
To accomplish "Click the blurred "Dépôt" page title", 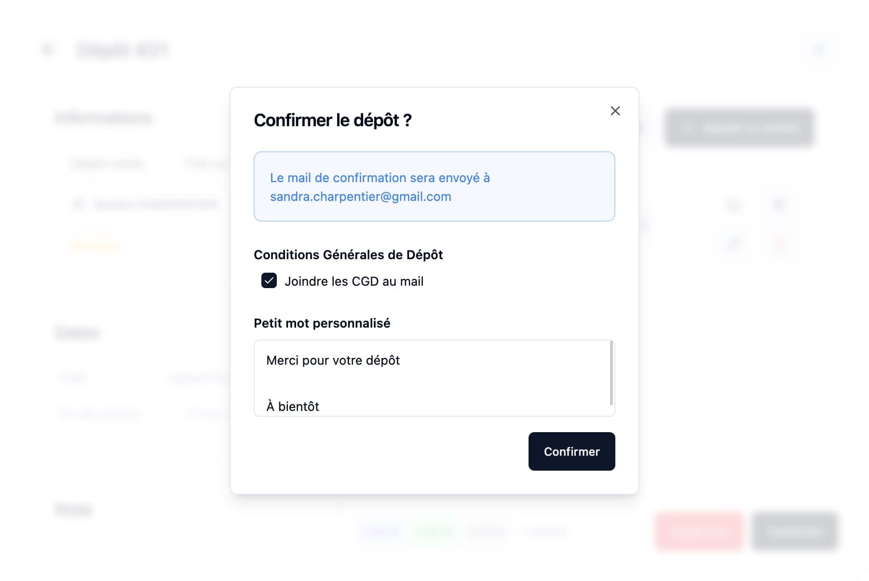I will [122, 50].
